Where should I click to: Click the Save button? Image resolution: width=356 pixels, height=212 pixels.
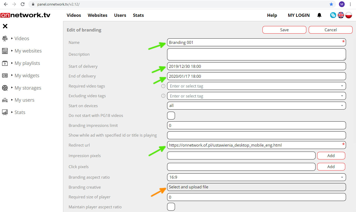[x=284, y=30]
